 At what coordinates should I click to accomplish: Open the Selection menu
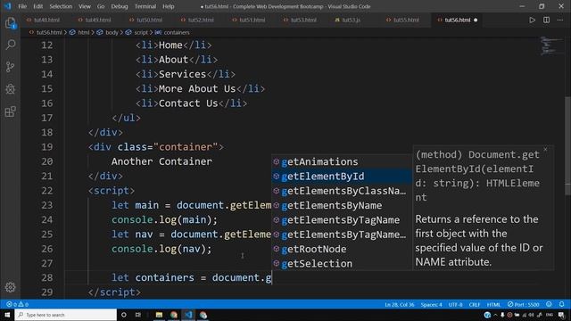click(x=61, y=6)
